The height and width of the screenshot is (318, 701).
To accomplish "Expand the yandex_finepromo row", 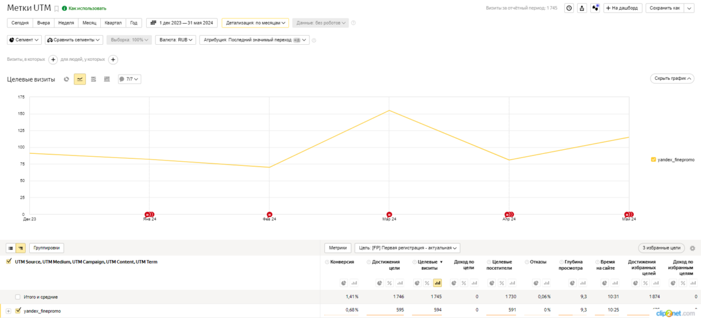I will pos(8,311).
